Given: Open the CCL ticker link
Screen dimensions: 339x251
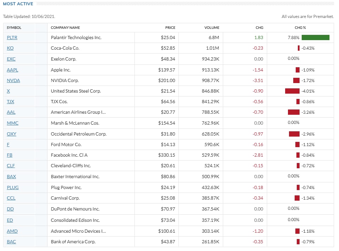Looking at the screenshot, I should pyautogui.click(x=11, y=198).
